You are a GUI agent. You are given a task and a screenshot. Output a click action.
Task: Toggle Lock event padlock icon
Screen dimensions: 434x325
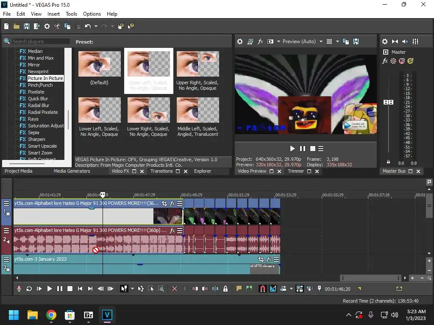(x=225, y=289)
